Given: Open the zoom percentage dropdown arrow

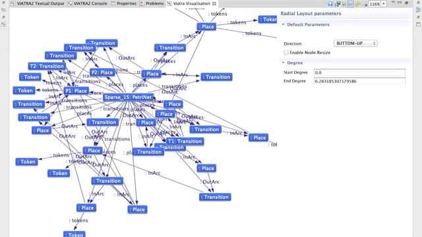Looking at the screenshot, I should [384, 4].
